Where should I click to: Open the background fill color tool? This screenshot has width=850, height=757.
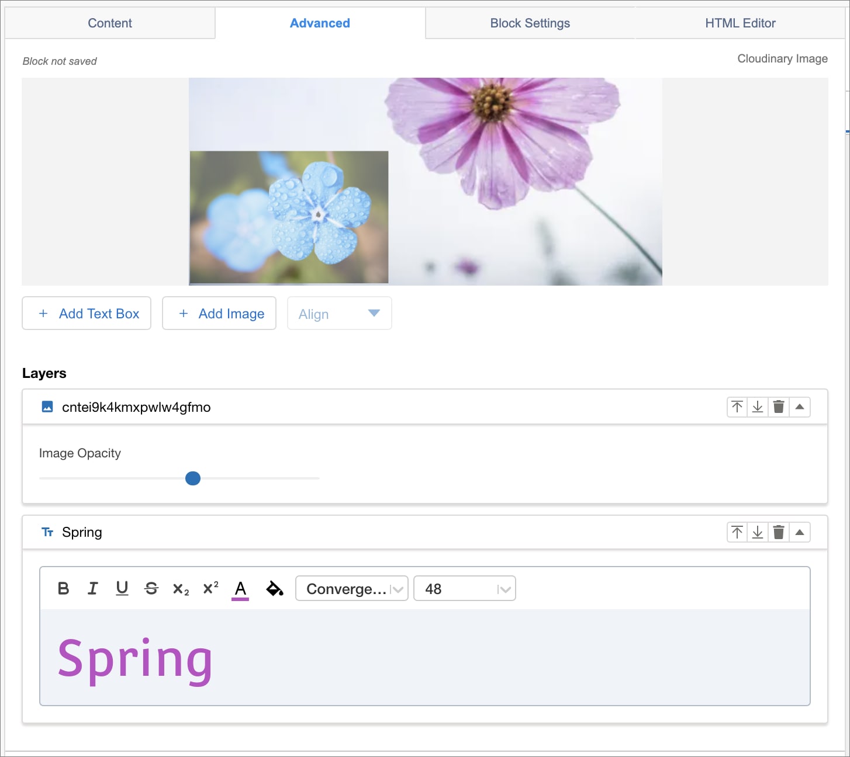[x=274, y=588]
